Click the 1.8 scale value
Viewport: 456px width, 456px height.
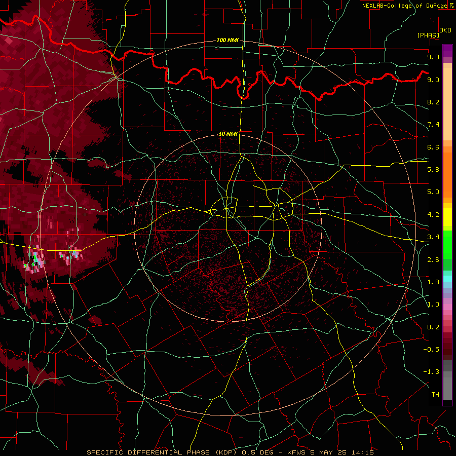click(433, 282)
